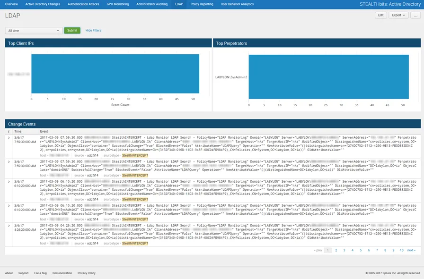Click the Change Events panel title

point(22,124)
